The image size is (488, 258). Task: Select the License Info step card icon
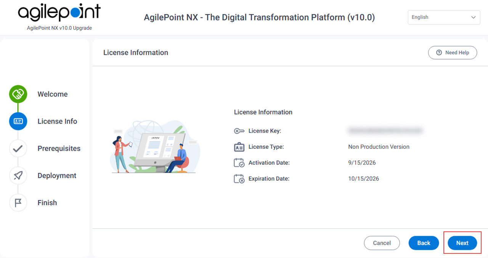[x=18, y=121]
